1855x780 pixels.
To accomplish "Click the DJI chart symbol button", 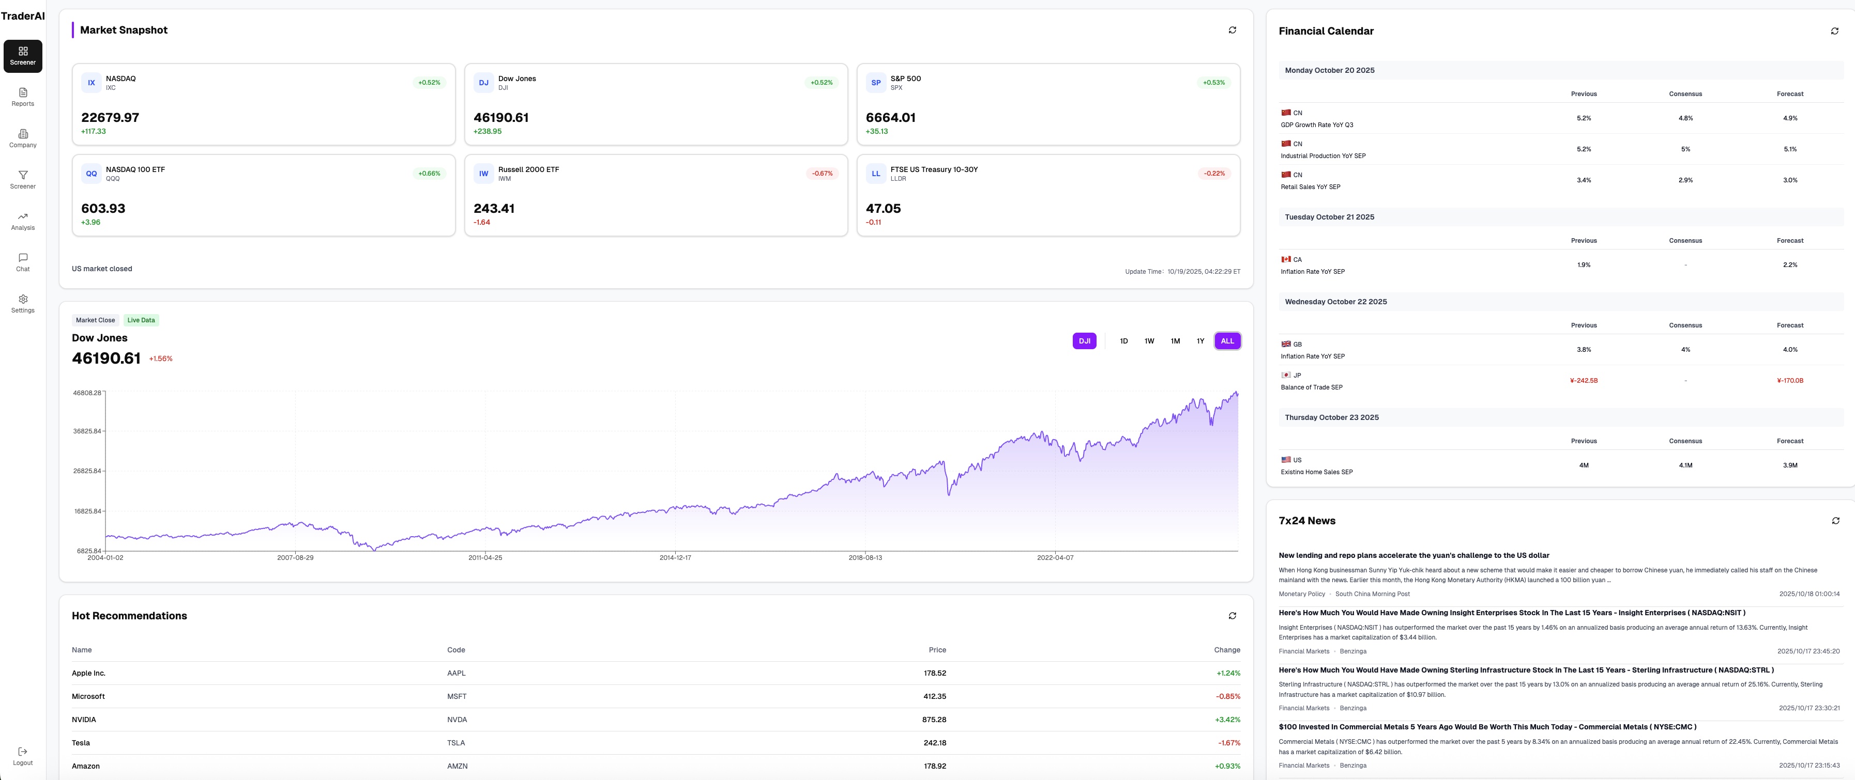I will 1085,341.
